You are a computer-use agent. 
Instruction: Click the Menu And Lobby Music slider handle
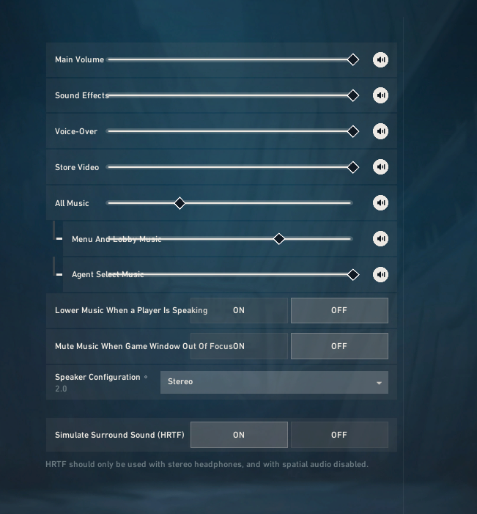[278, 239]
